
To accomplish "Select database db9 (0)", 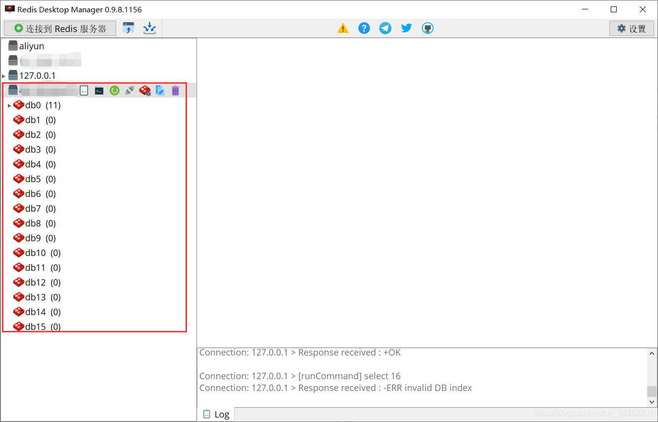I will [x=40, y=238].
